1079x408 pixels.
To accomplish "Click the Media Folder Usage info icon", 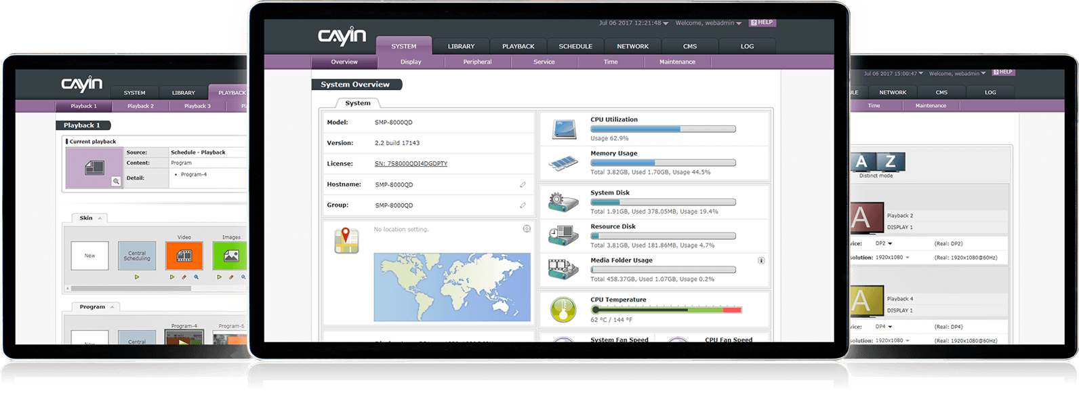I will coord(761,260).
